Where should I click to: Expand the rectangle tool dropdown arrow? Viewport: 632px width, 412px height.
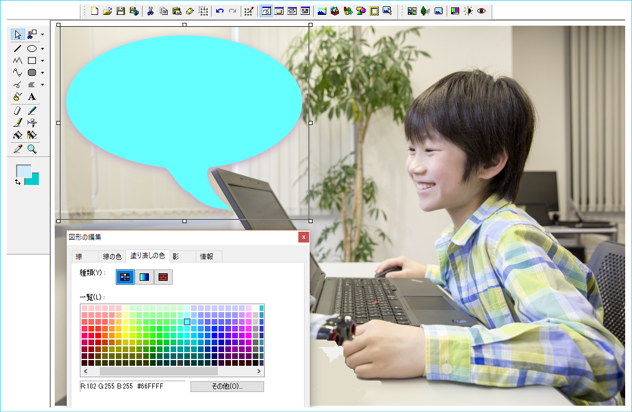pos(42,60)
